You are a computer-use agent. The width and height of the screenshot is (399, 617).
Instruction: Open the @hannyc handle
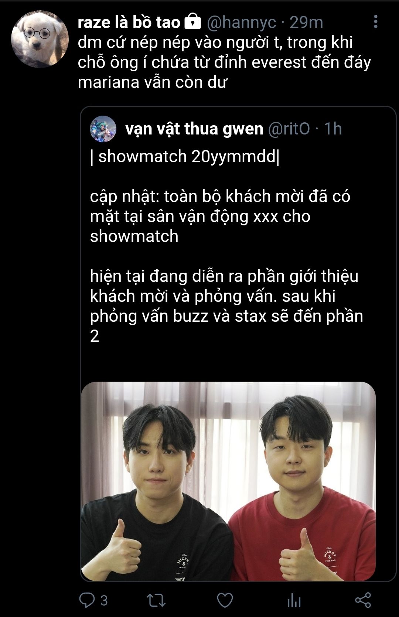coord(241,23)
